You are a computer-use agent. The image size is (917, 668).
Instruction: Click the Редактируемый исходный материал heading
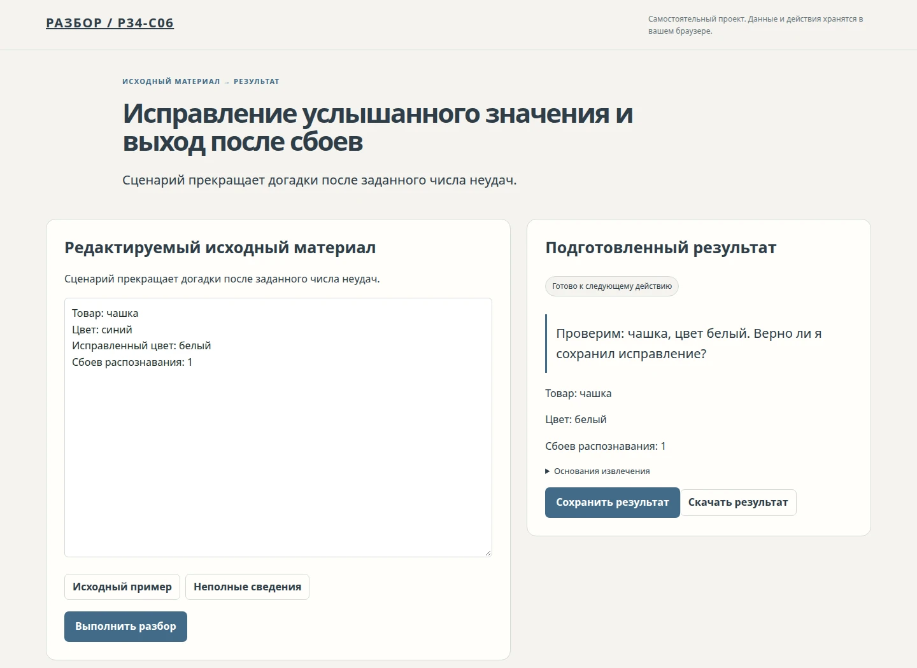pyautogui.click(x=220, y=247)
